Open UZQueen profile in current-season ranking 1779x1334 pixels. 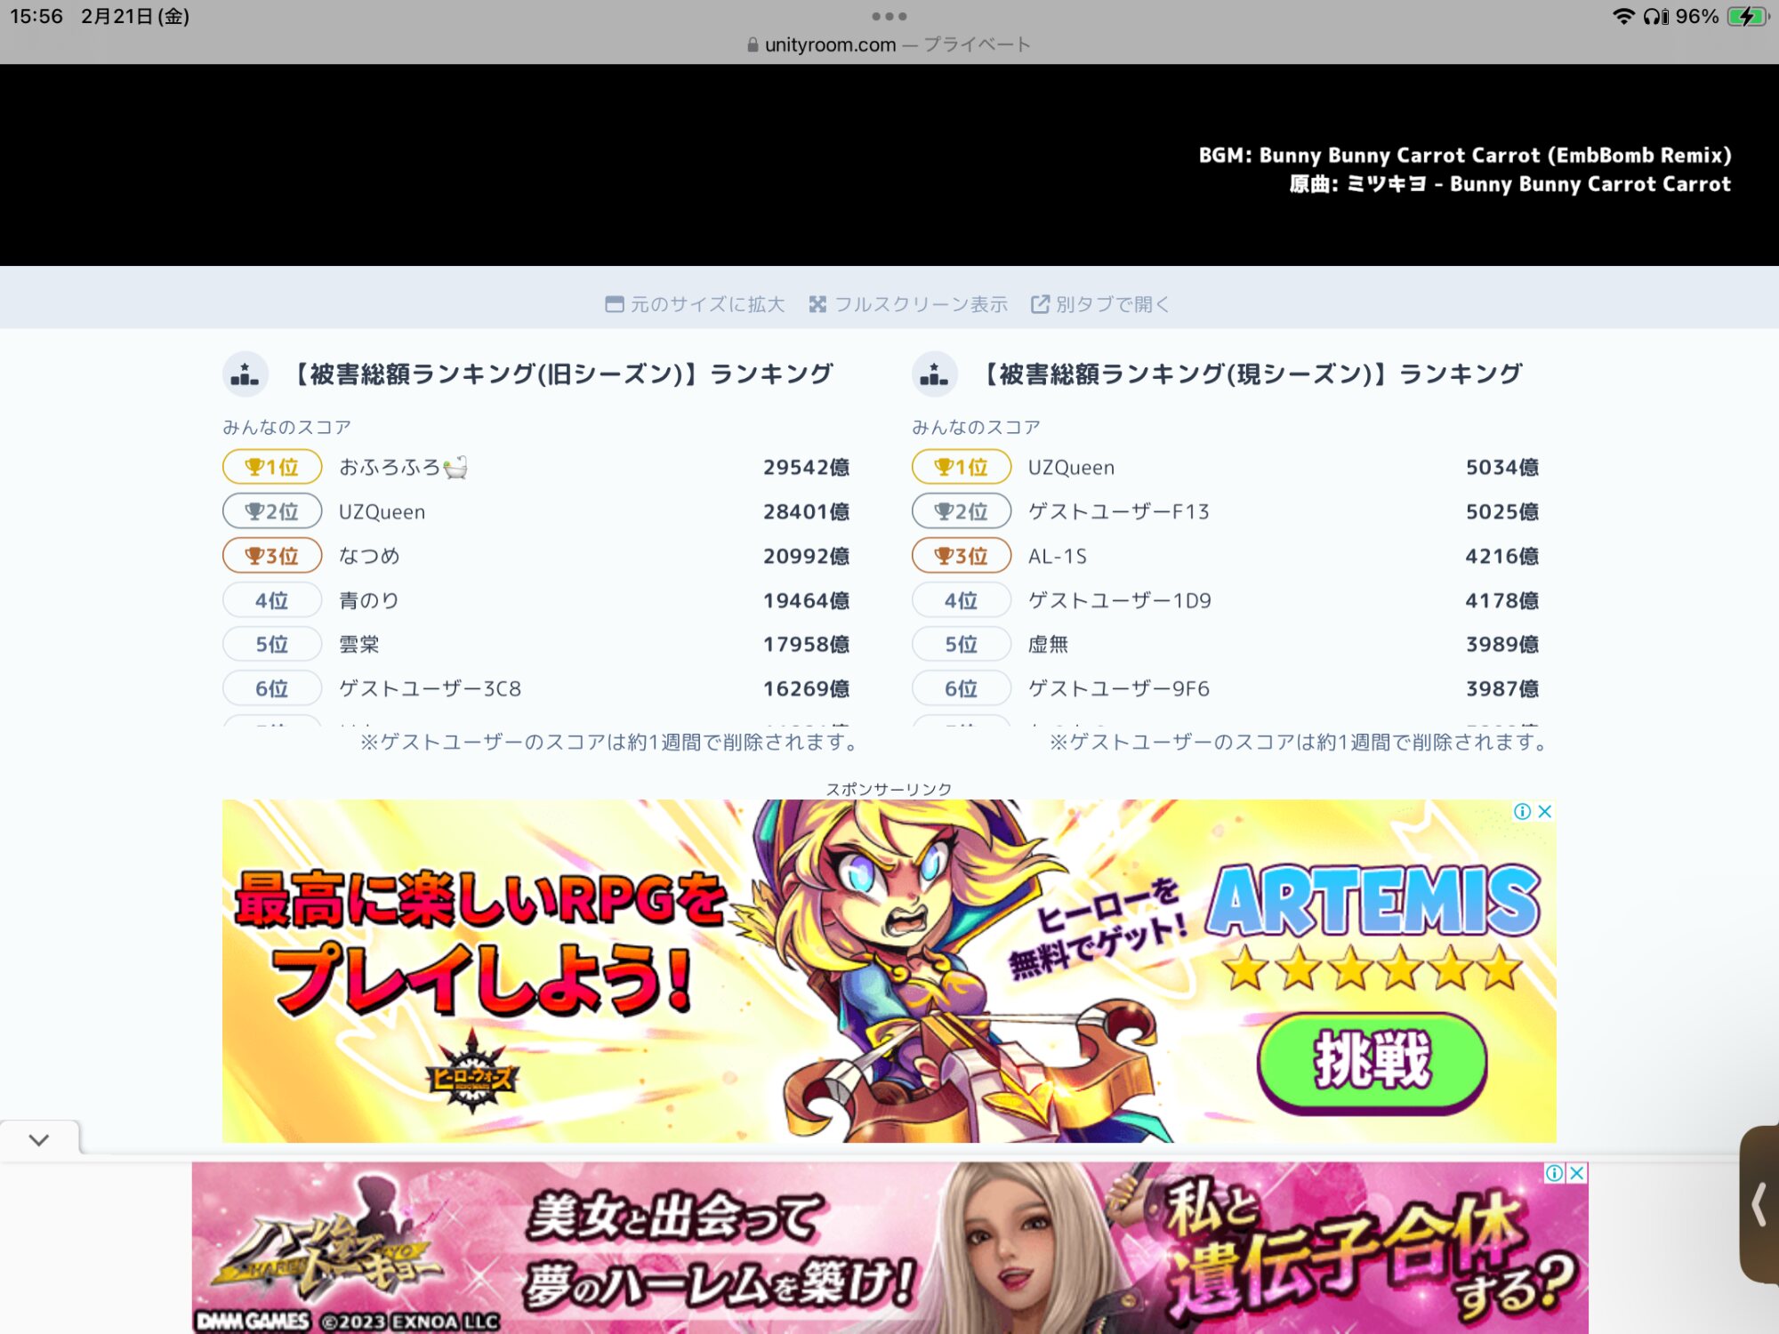coord(1071,468)
